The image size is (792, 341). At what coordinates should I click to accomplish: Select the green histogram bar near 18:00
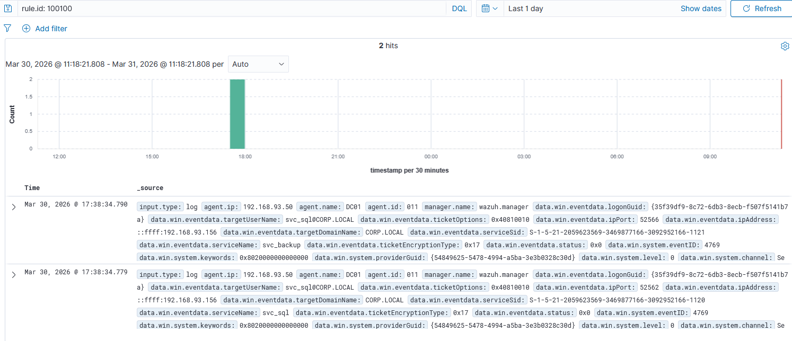pos(237,114)
